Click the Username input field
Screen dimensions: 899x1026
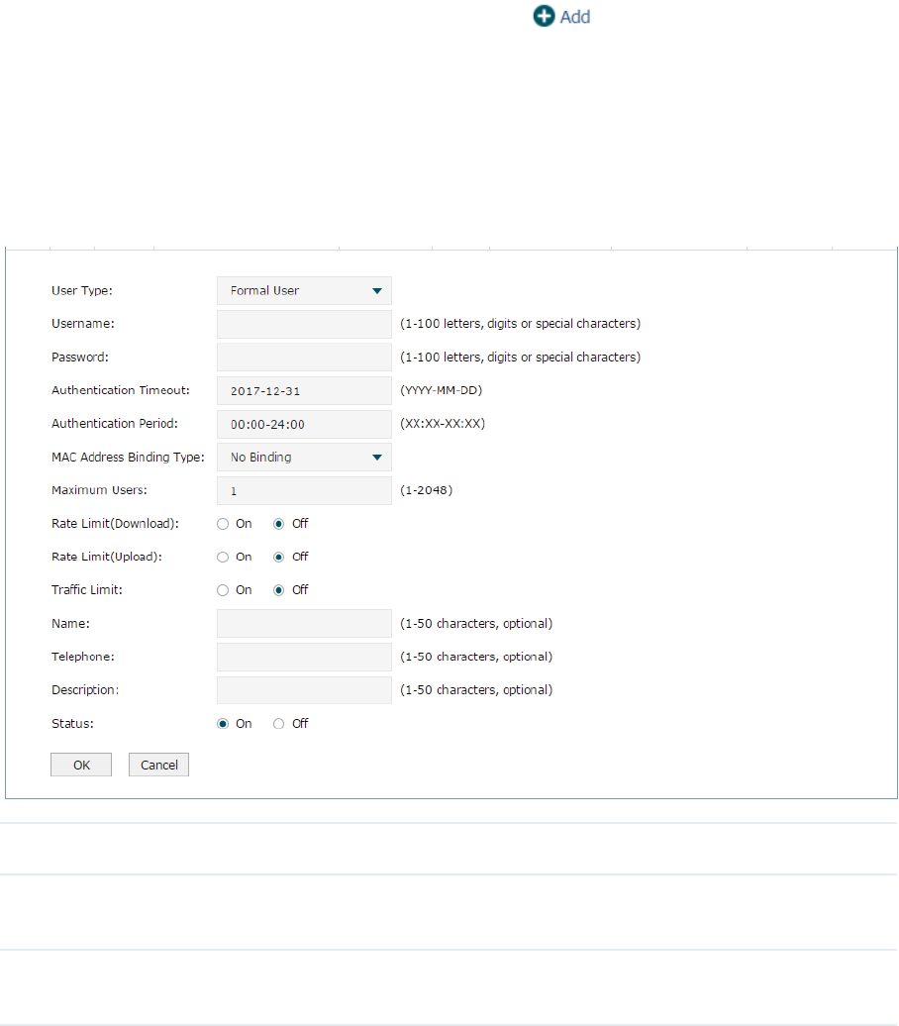[x=304, y=324]
